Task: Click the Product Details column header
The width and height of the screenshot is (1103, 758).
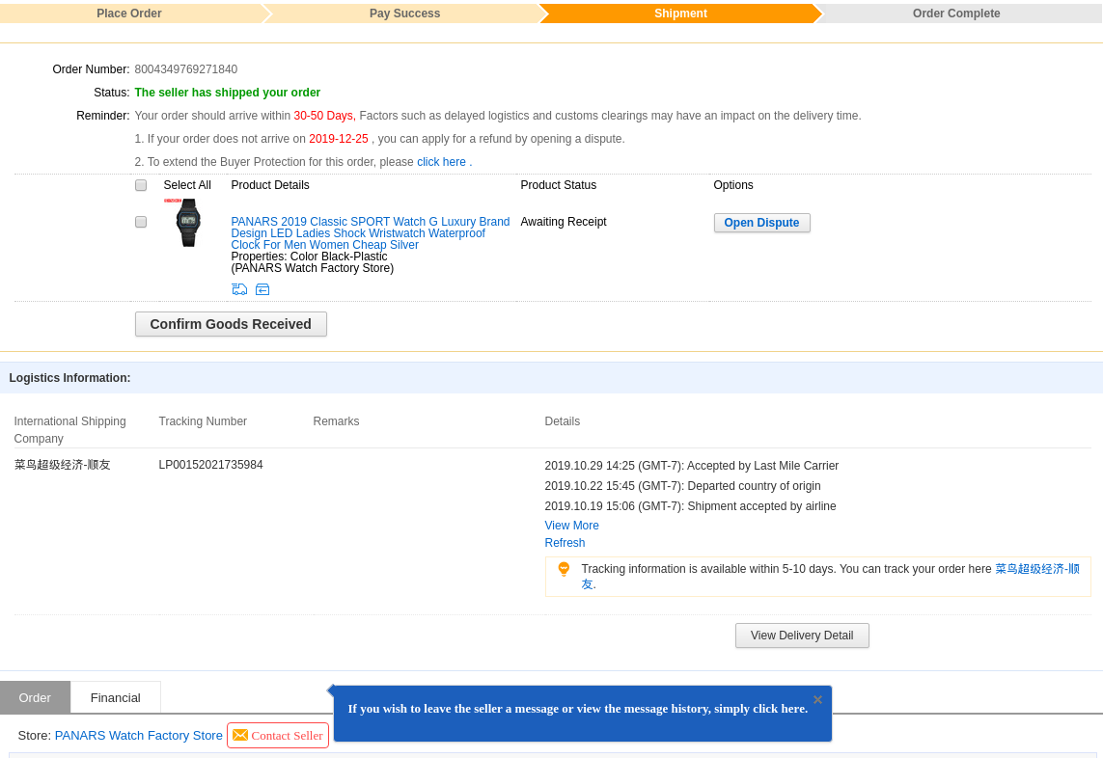Action: tap(270, 185)
